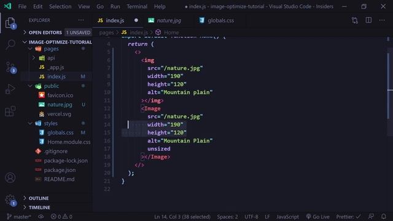
Task: Open the Run and Debug view
Action: 10,89
